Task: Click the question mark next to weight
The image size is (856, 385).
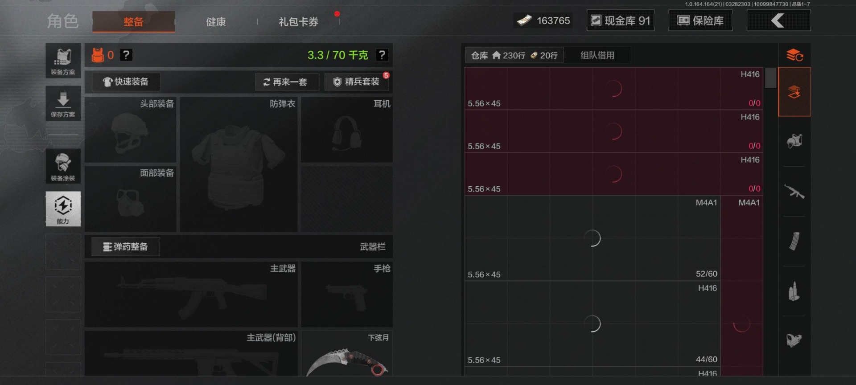Action: tap(382, 55)
